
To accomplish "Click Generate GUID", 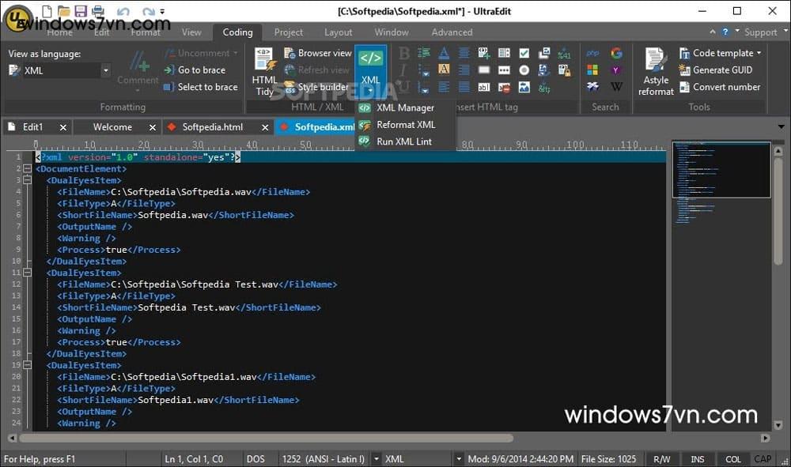I will click(716, 70).
